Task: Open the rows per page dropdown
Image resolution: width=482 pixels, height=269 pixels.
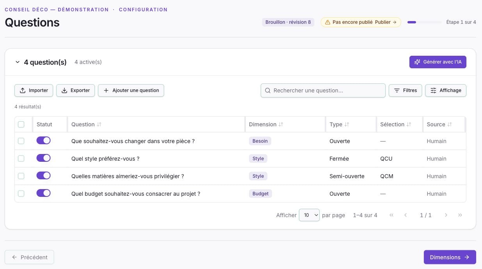Action: point(309,215)
